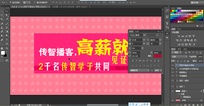Hide the 矩形 1 shape layer
The height and width of the screenshot is (106, 204).
point(173,86)
